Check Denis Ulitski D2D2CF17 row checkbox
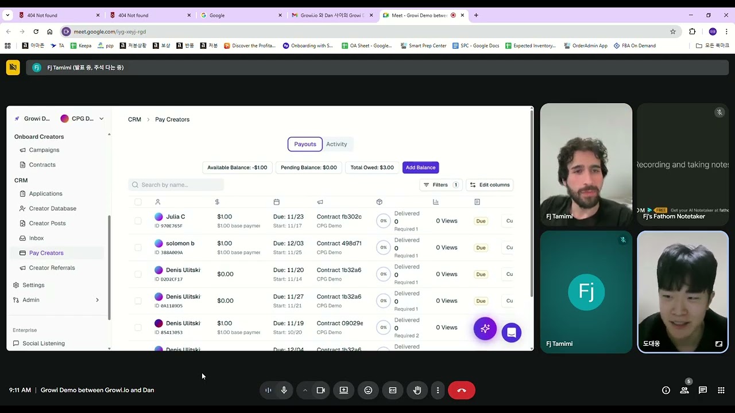Viewport: 735px width, 413px height. pyautogui.click(x=138, y=274)
